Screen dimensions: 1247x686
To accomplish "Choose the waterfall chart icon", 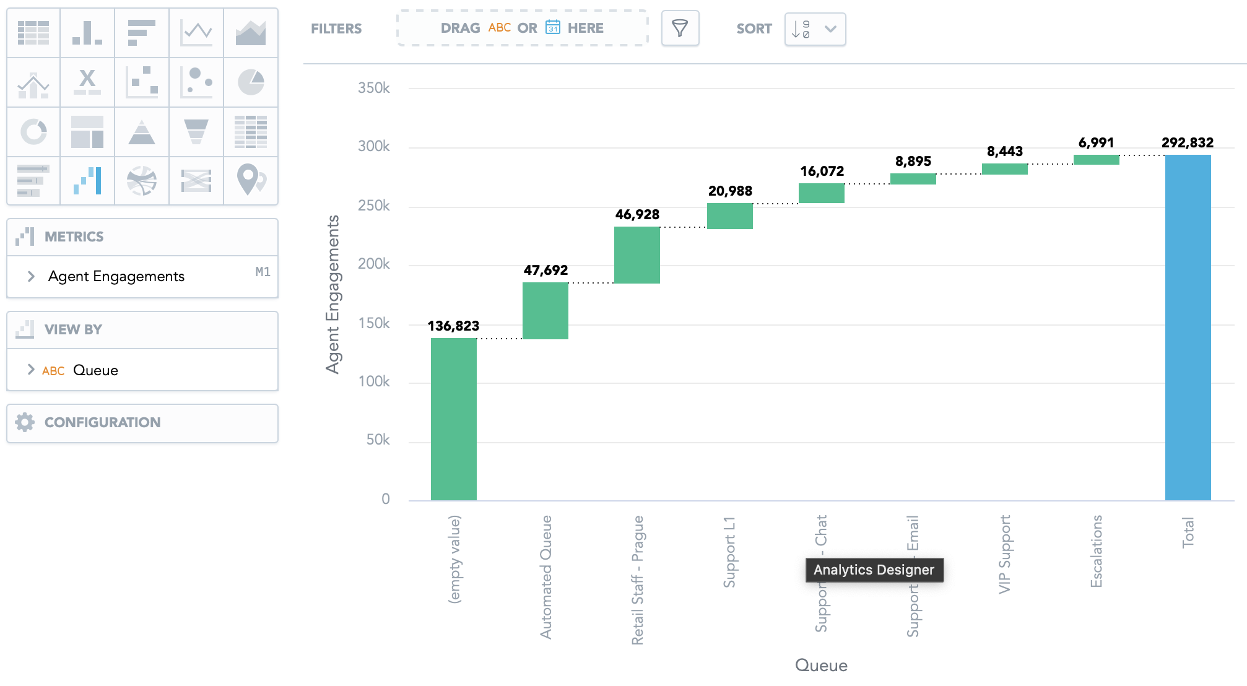I will click(87, 181).
